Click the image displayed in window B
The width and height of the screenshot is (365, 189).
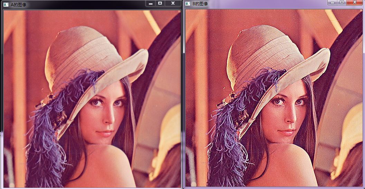point(274,98)
